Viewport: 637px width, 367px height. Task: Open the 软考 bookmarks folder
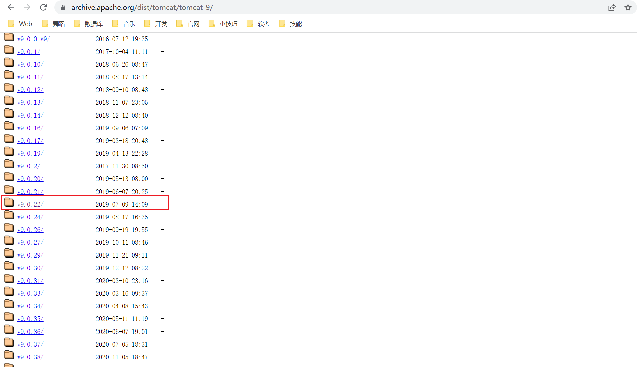coord(258,24)
